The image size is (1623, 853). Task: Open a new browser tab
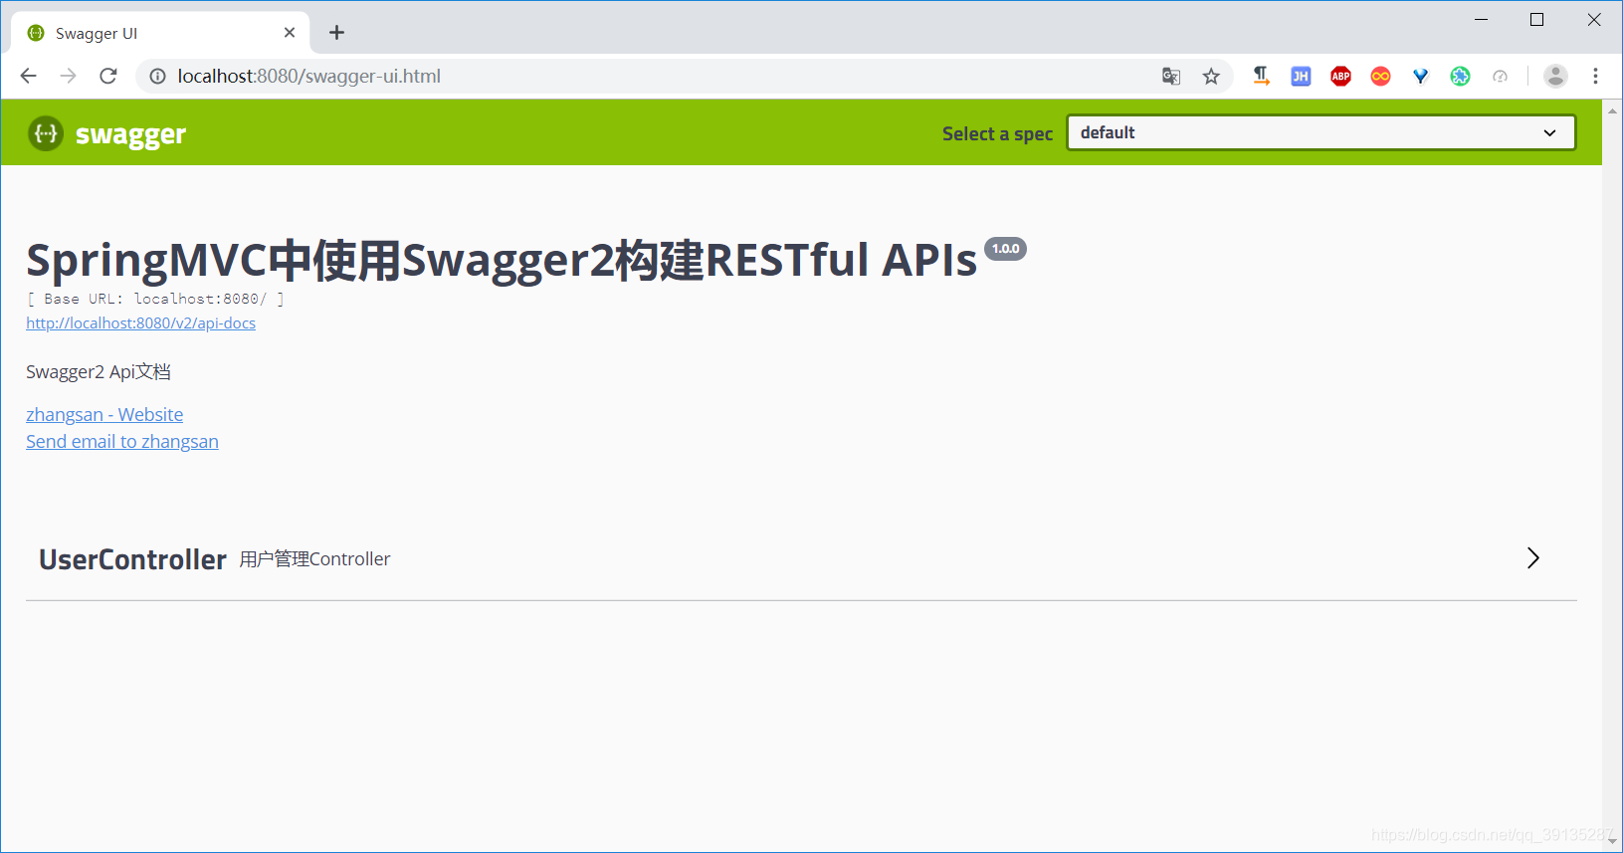(337, 33)
